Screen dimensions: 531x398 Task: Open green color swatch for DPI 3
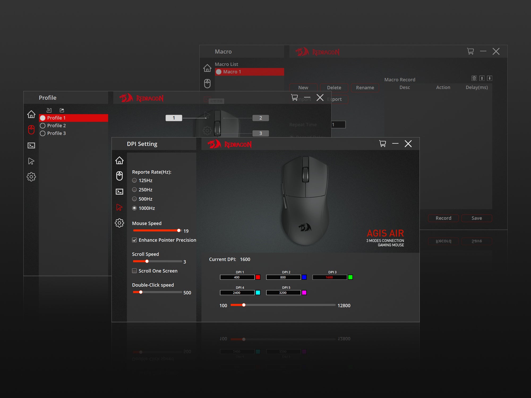[x=350, y=277]
